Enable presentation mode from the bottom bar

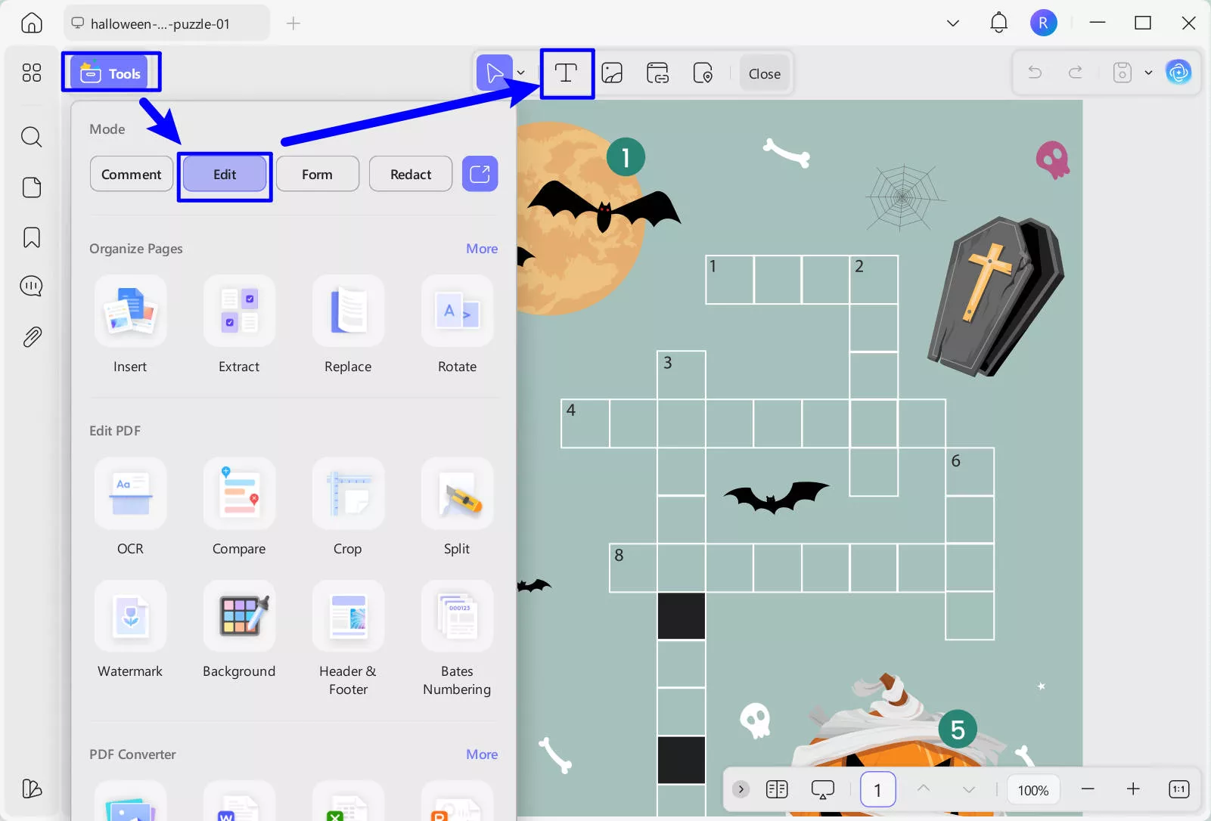point(822,788)
